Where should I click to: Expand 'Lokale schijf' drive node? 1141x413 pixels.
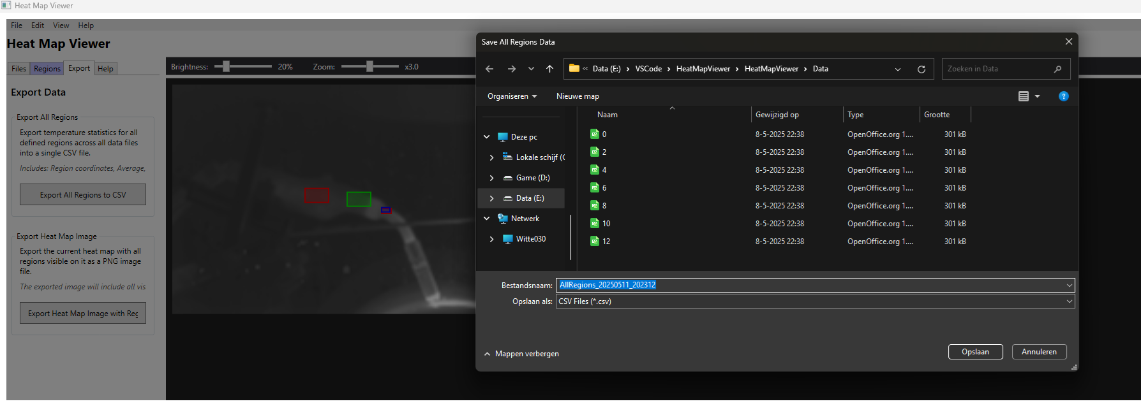[x=491, y=157]
